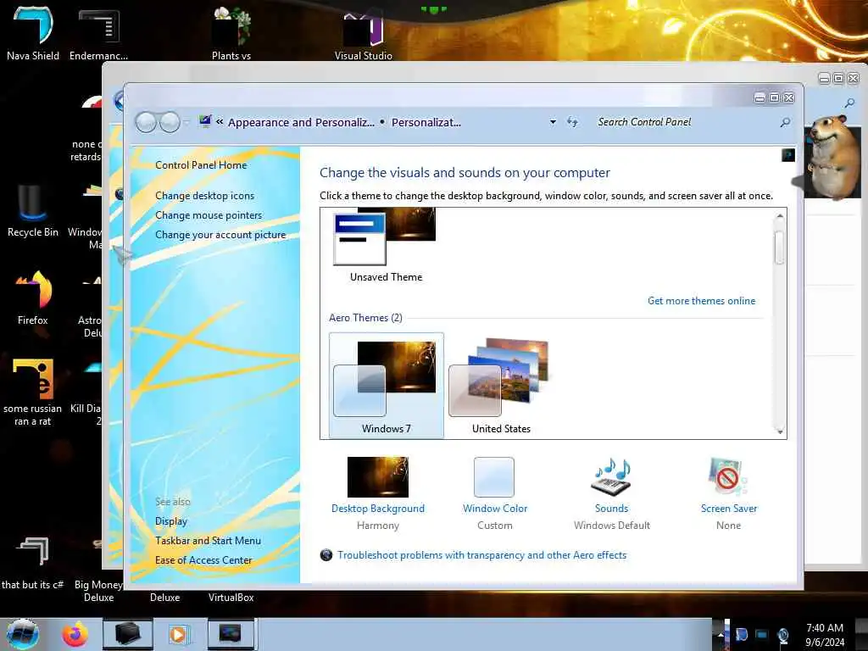Select the VirtualBox desktop shortcut
The width and height of the screenshot is (868, 651).
231,598
